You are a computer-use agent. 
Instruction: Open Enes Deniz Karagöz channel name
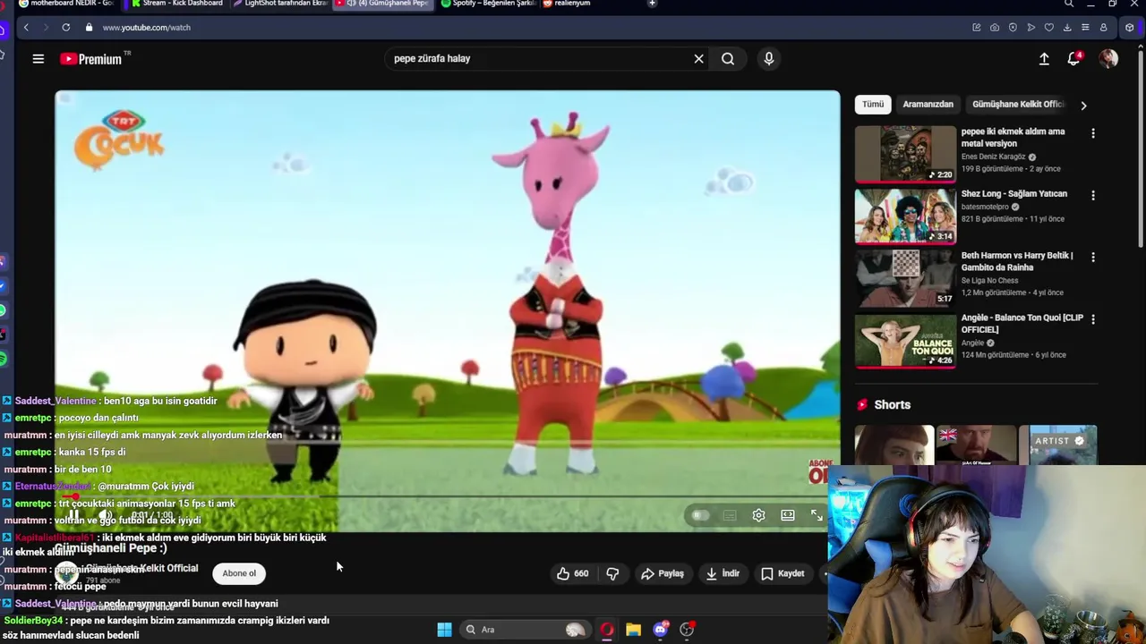coord(994,157)
